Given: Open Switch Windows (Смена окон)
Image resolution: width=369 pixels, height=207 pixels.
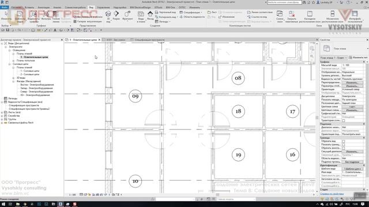Looking at the screenshot, I should click(280, 17).
